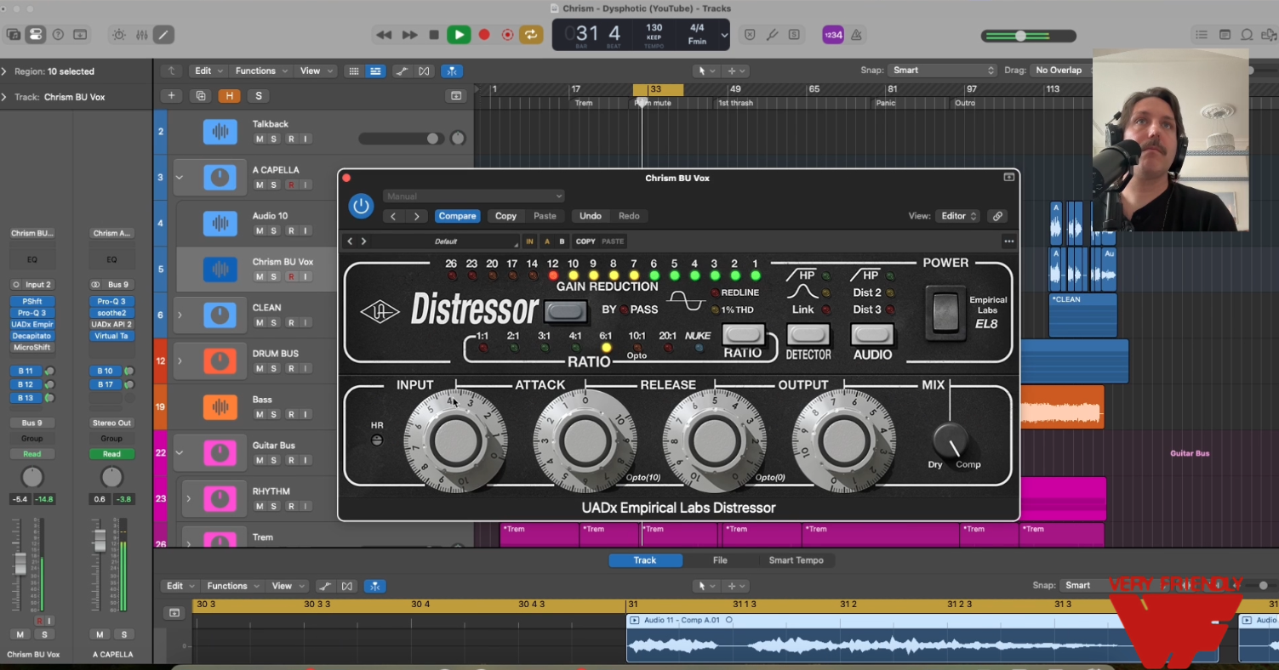The image size is (1279, 670).
Task: Open the Functions menu in Tracks area
Action: pos(260,71)
